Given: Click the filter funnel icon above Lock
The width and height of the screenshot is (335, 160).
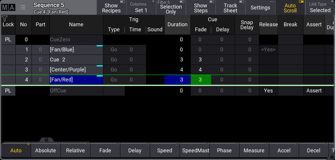Looking at the screenshot, I should pyautogui.click(x=5, y=18).
